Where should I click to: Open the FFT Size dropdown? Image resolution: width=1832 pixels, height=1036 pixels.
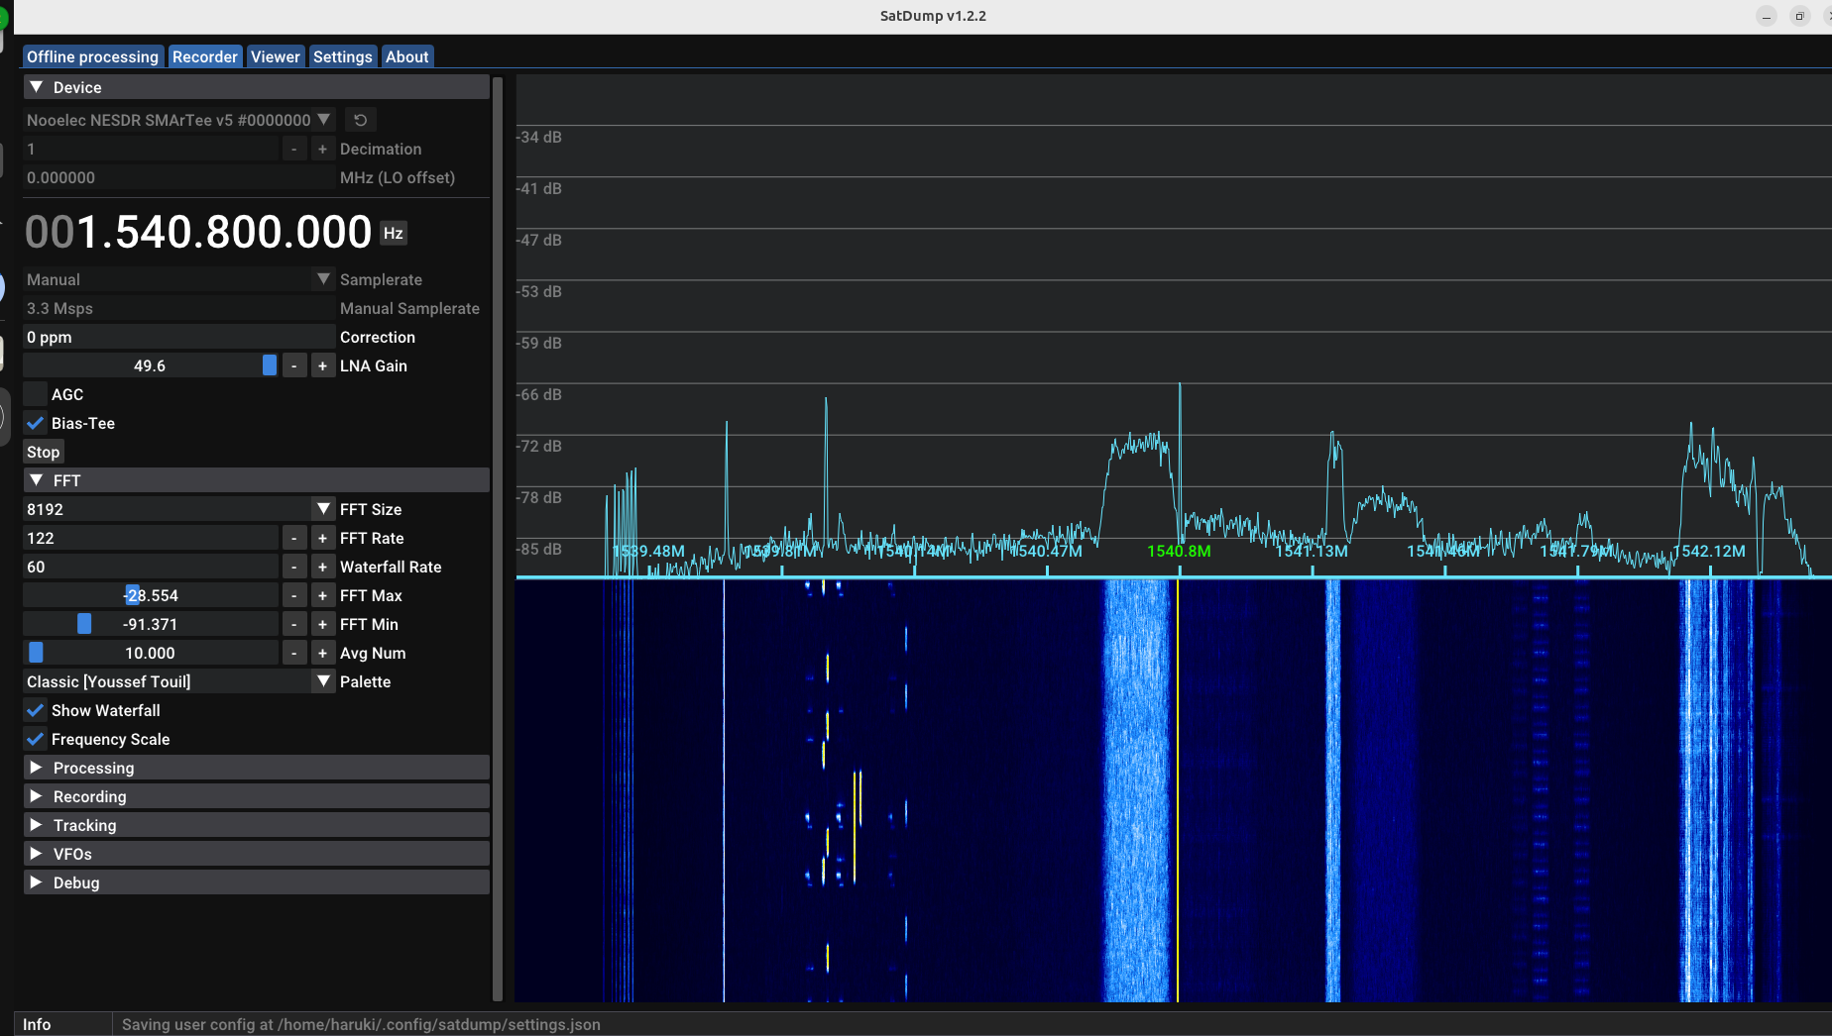click(178, 509)
